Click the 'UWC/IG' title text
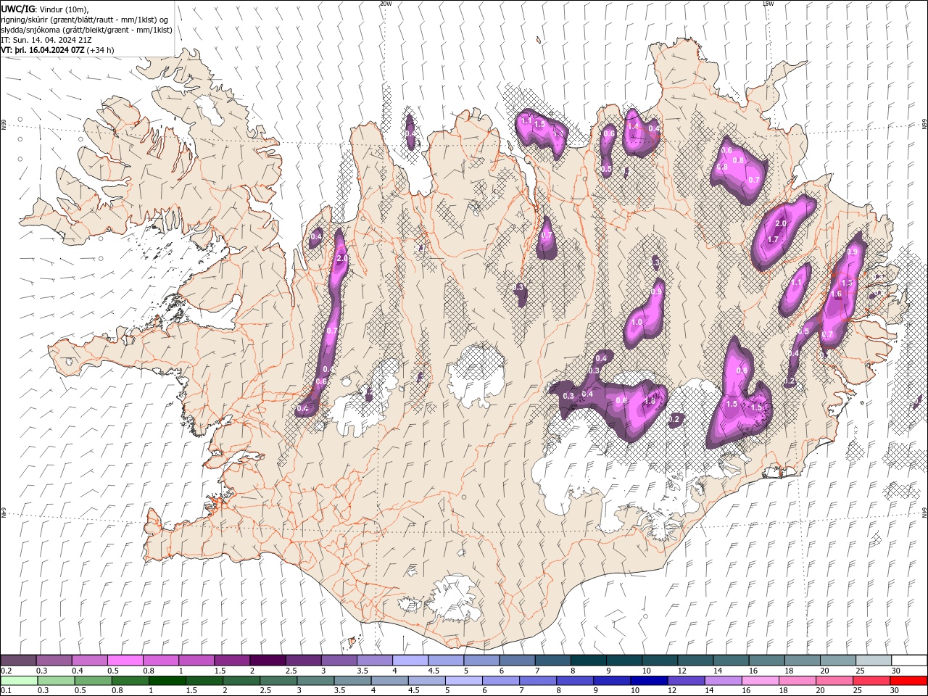The height and width of the screenshot is (696, 928). (x=18, y=9)
